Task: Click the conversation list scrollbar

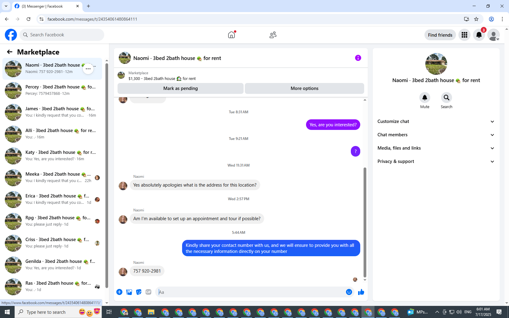Action: 107,176
